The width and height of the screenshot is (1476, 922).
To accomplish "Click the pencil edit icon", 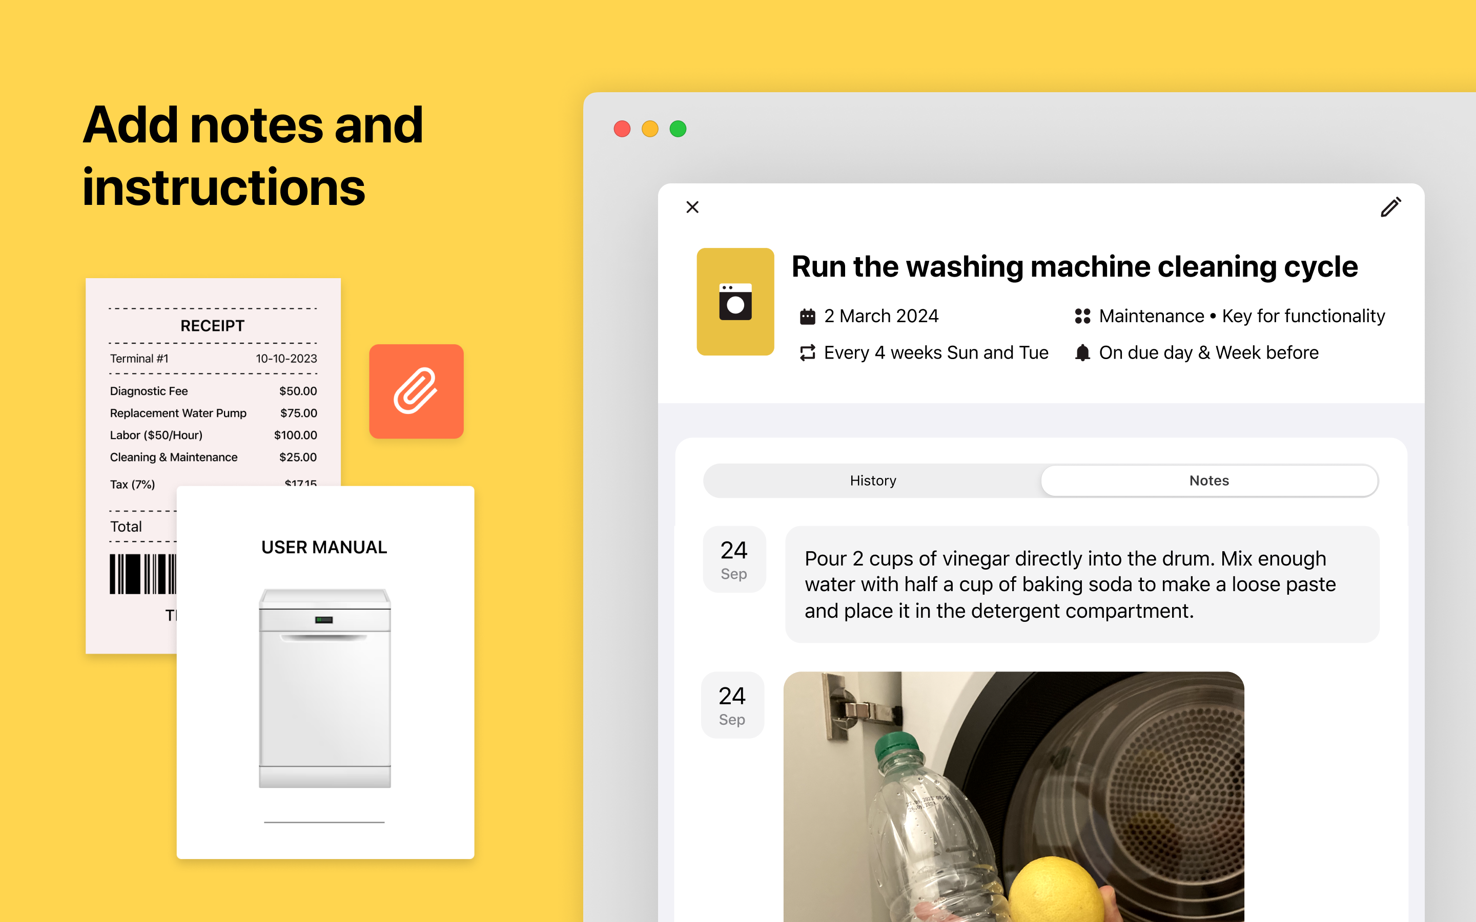I will (1390, 207).
